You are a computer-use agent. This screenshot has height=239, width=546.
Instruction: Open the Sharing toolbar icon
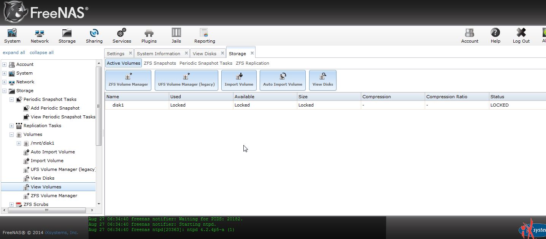click(x=94, y=36)
